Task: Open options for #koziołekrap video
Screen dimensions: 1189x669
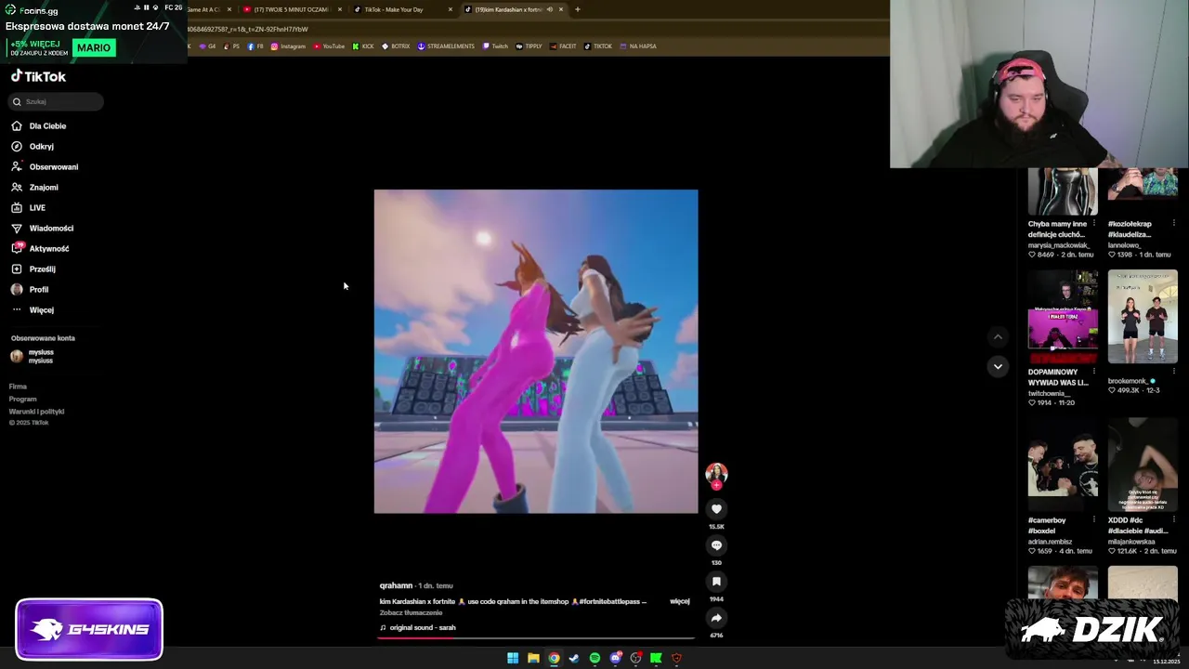Action: (1173, 223)
